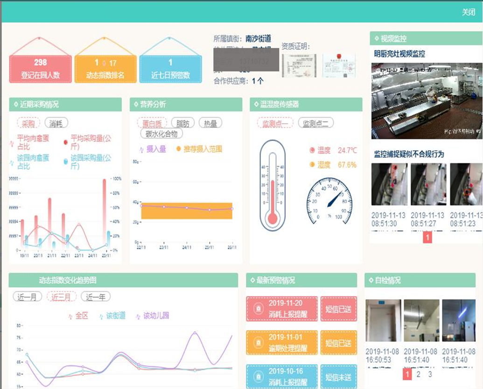Select the 蛋白质 nutrition tab
This screenshot has width=483, height=389.
point(152,123)
